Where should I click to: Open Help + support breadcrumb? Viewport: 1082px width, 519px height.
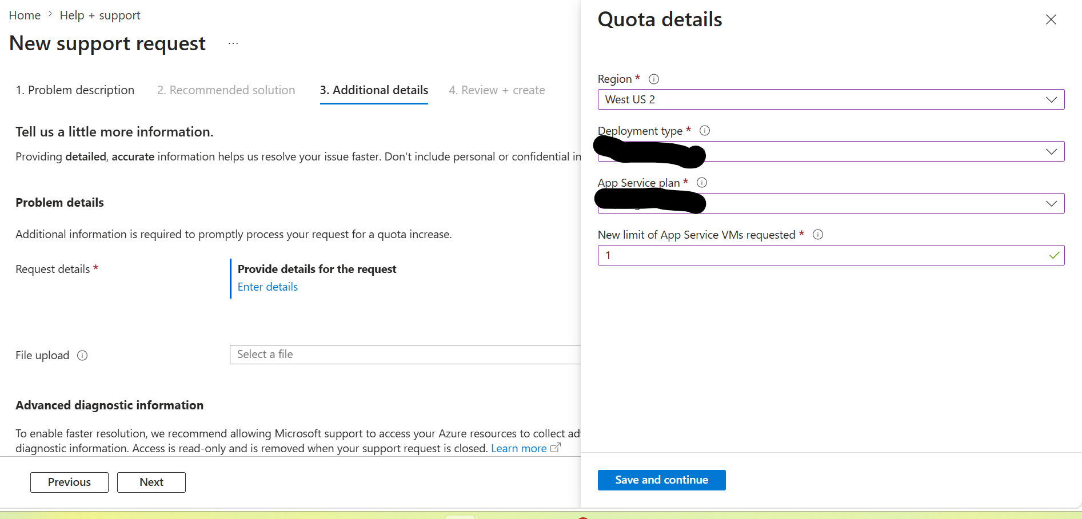point(100,15)
